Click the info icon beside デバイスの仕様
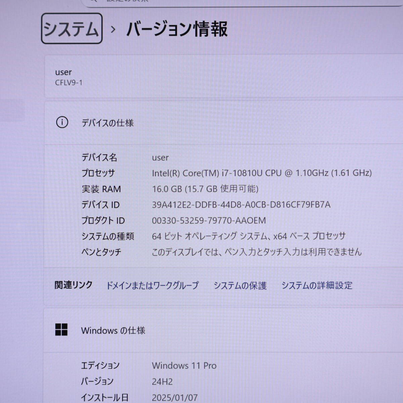403x403 pixels. point(62,123)
